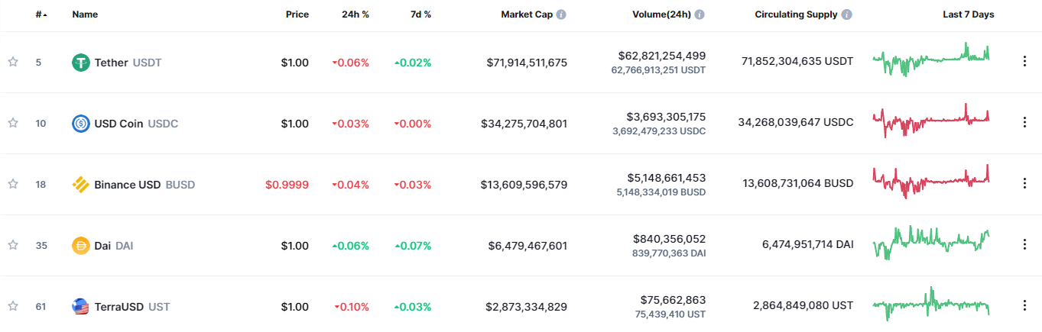1042x332 pixels.
Task: Select Binance USD supply 13,608,731,064 BUSD
Action: pos(798,183)
